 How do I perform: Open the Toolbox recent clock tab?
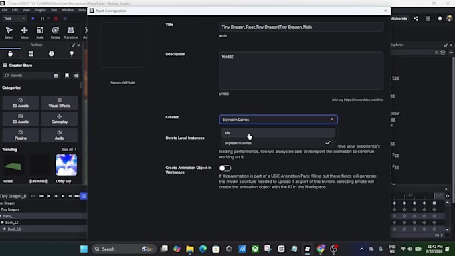(52, 54)
